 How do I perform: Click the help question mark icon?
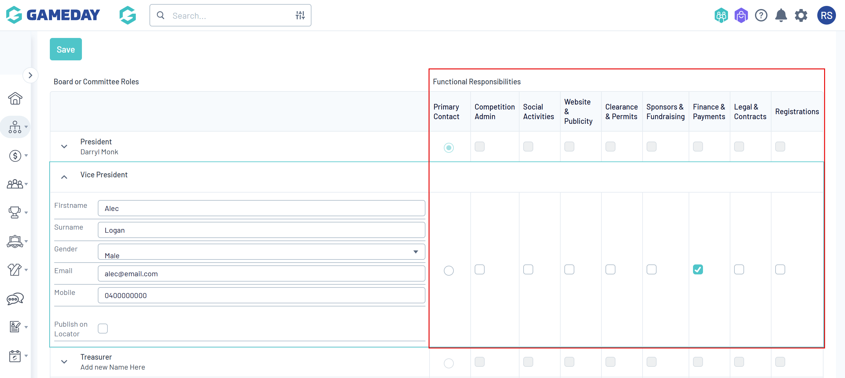pos(761,15)
